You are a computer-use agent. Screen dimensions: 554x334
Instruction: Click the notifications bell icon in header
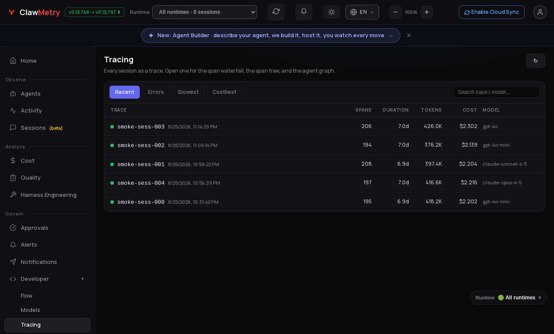[304, 12]
